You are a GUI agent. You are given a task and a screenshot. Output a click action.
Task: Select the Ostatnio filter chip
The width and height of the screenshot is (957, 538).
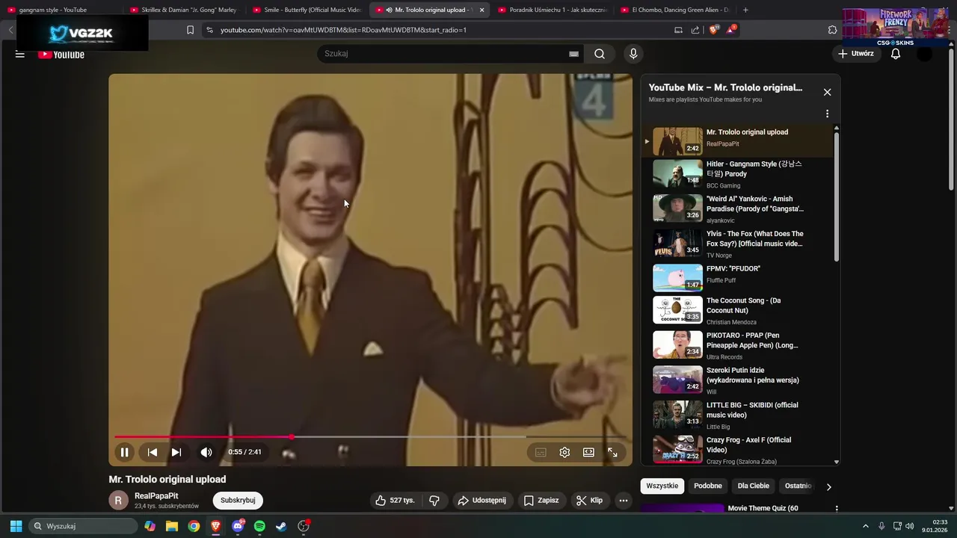[798, 486]
